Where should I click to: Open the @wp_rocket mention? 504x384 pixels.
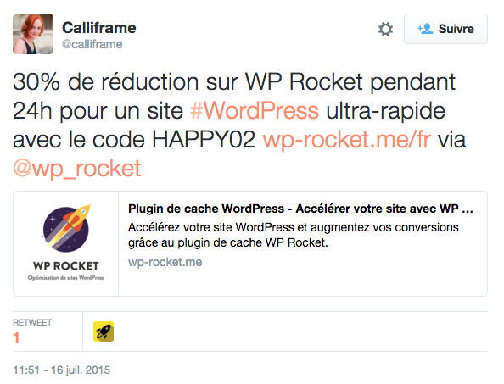point(77,169)
